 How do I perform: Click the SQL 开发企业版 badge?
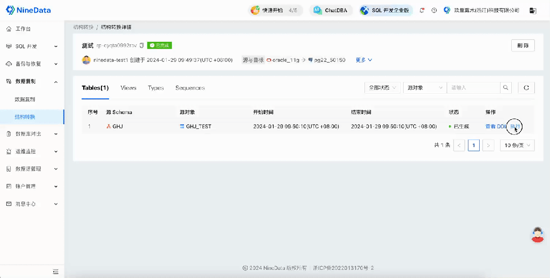pos(385,10)
